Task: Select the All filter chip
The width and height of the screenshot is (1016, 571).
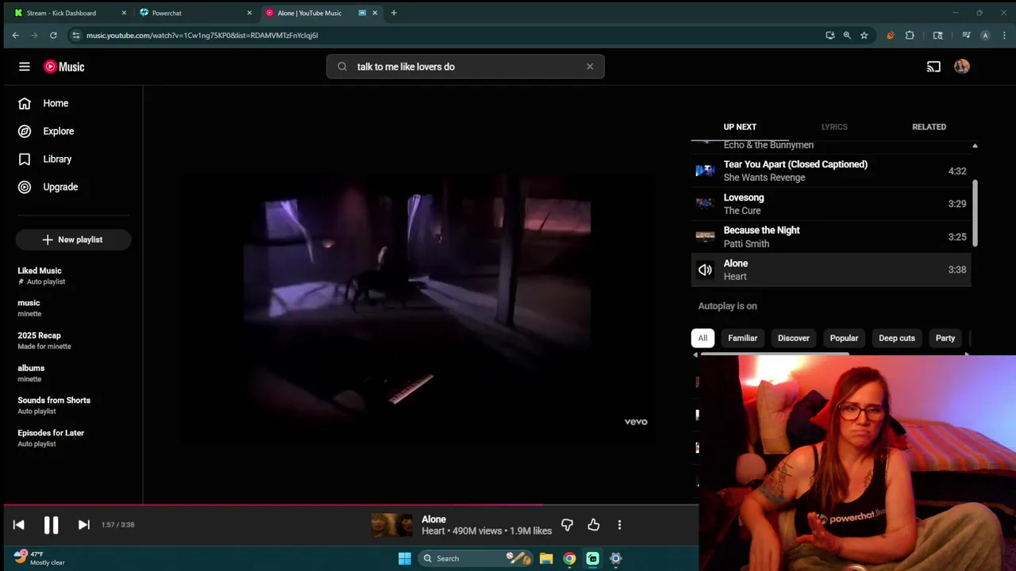Action: [x=702, y=338]
